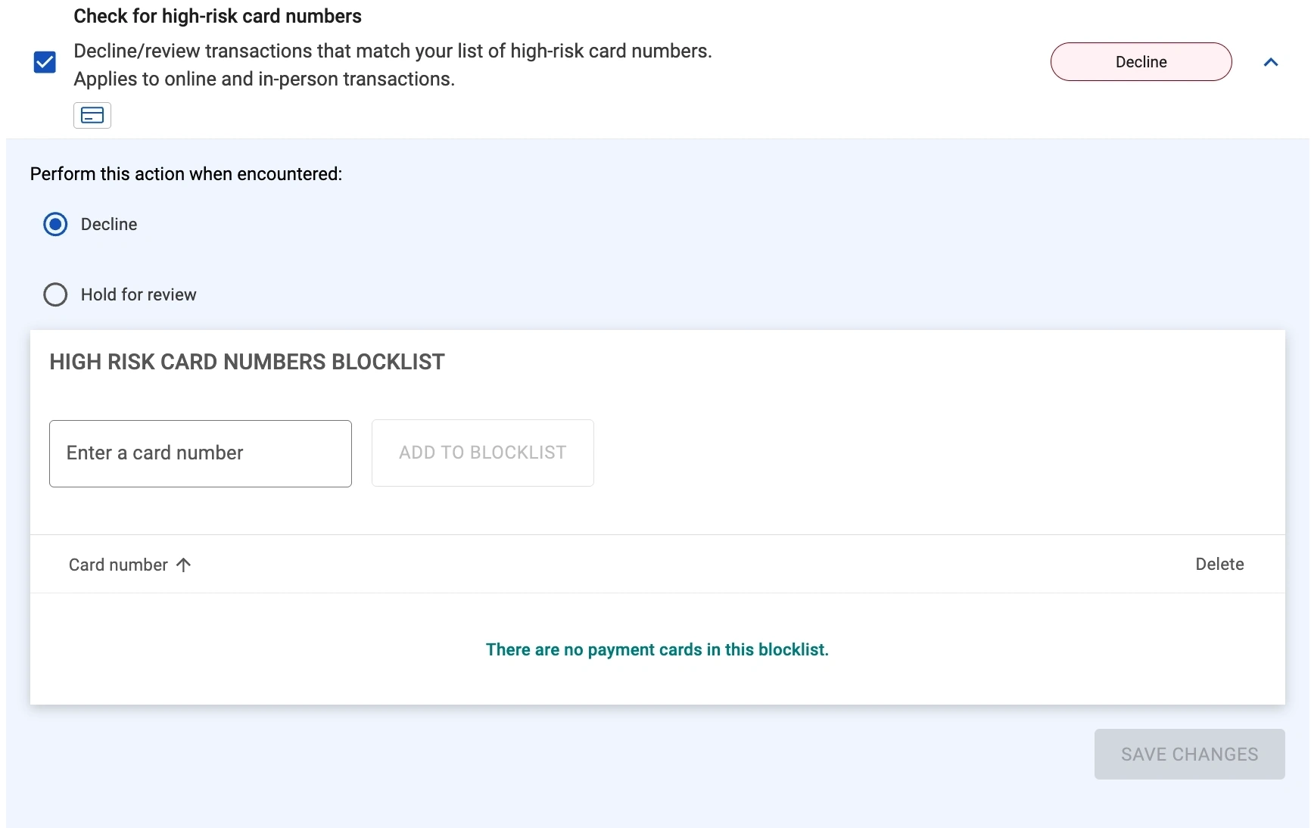Click the Applies to online and in-person text

(264, 79)
